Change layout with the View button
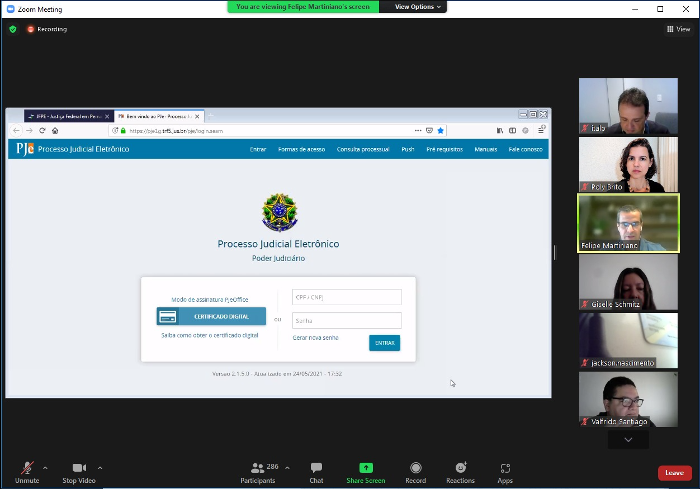Viewport: 700px width, 489px height. click(679, 29)
